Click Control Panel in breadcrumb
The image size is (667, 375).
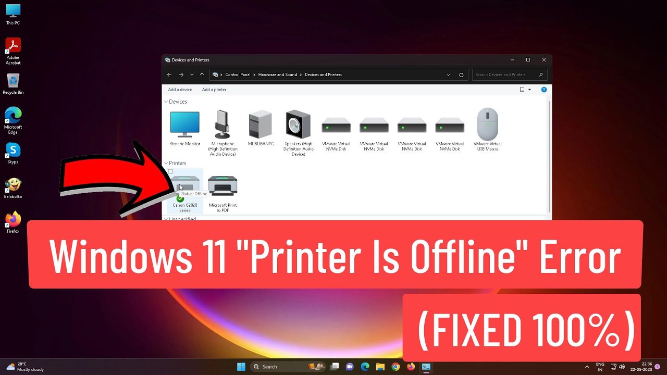(x=238, y=74)
